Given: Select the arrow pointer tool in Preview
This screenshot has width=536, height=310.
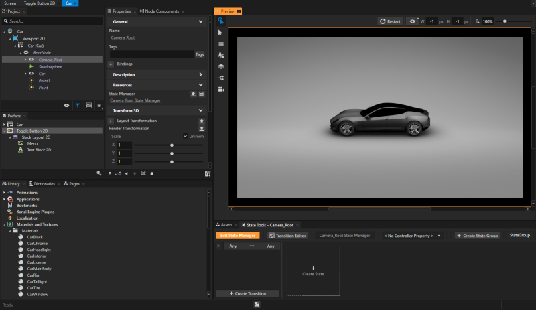Looking at the screenshot, I should pyautogui.click(x=221, y=32).
